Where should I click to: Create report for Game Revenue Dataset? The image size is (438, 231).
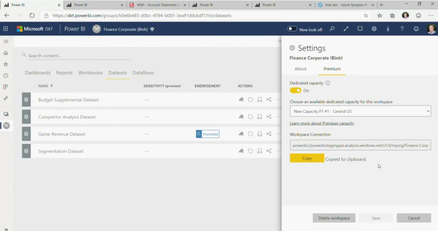pyautogui.click(x=241, y=134)
